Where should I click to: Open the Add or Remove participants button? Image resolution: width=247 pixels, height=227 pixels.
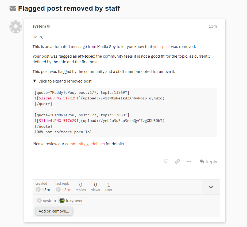pos(54,211)
